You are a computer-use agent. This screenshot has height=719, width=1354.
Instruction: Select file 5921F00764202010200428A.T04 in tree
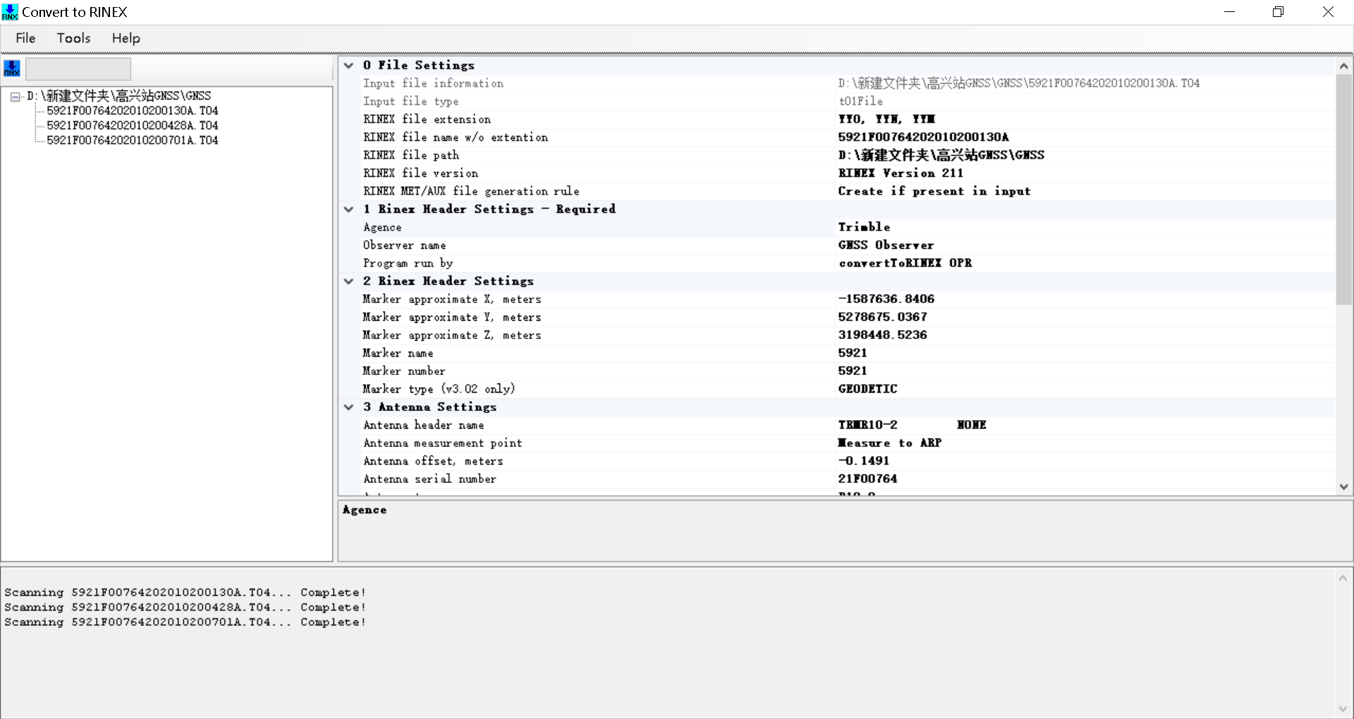(x=132, y=125)
